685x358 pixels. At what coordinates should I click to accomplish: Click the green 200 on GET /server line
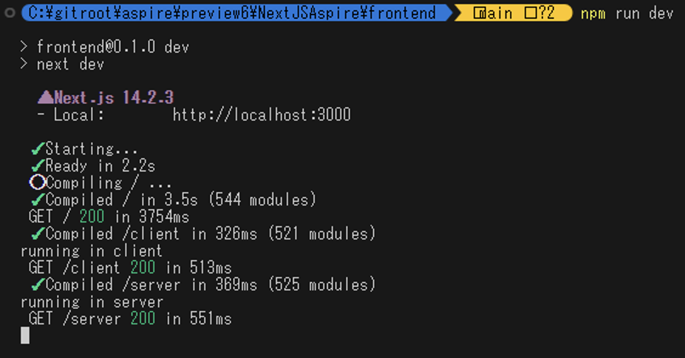143,319
